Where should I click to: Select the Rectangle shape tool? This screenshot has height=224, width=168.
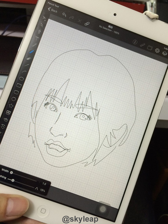click(x=19, y=85)
